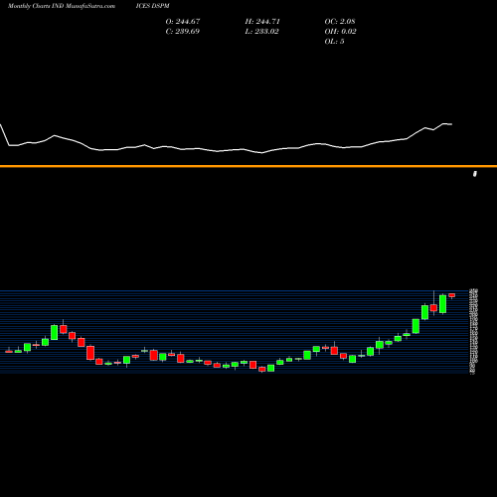Click the last red candlestick on the chart
The height and width of the screenshot is (497, 497).
pos(452,295)
